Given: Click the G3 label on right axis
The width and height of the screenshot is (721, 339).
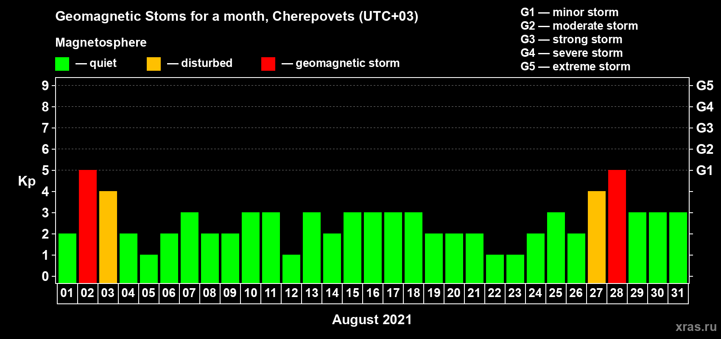Looking at the screenshot, I should coord(705,128).
